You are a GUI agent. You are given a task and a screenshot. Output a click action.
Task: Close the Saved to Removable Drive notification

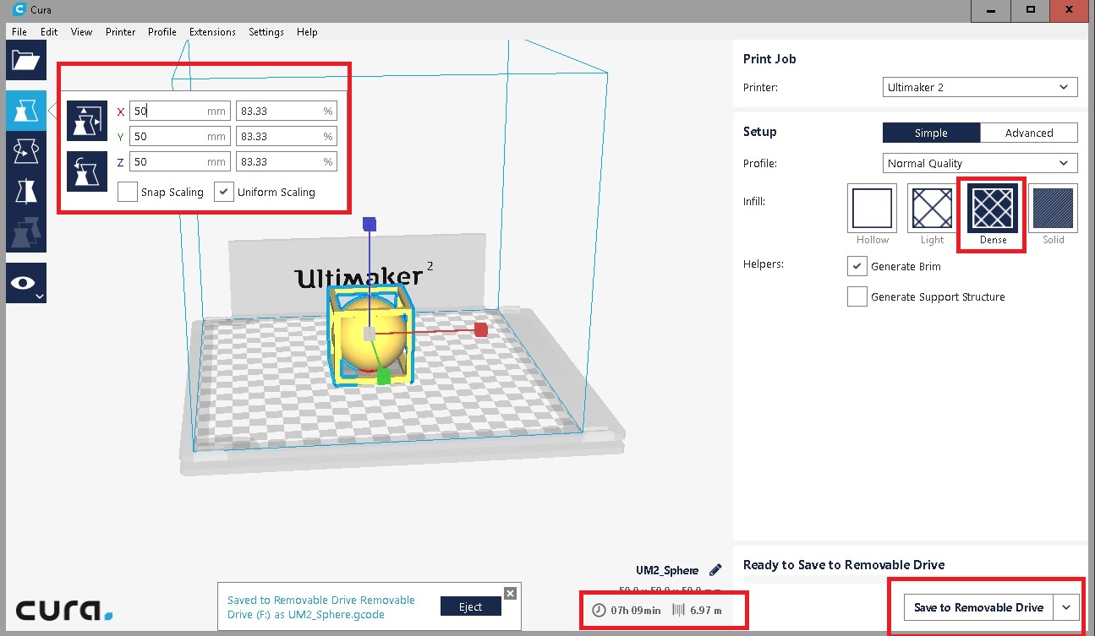(510, 593)
